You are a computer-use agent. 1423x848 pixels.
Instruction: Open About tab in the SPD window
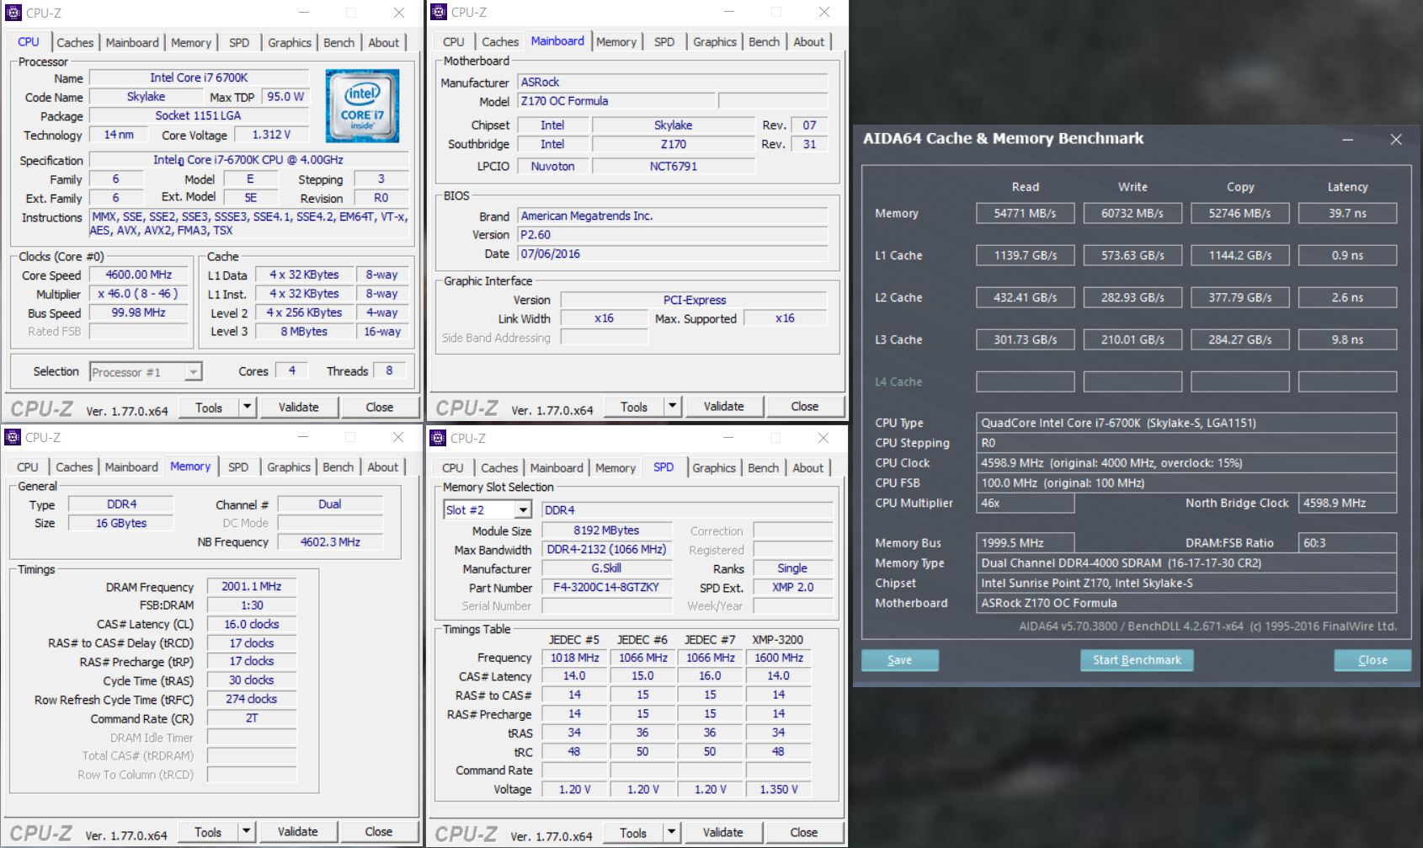tap(807, 468)
